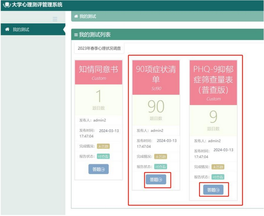Screen dimensions: 264x216
Task: Click the system logo in the header
Action: [6, 5]
